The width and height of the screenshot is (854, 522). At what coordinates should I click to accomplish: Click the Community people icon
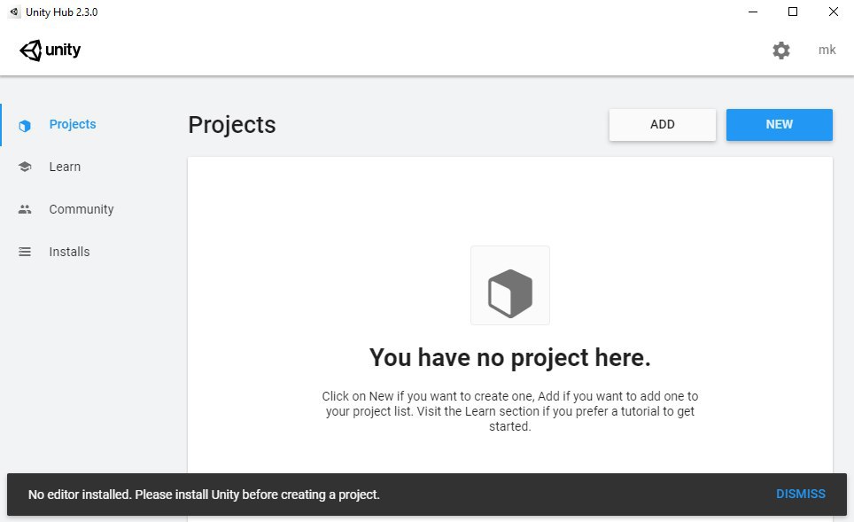point(25,209)
